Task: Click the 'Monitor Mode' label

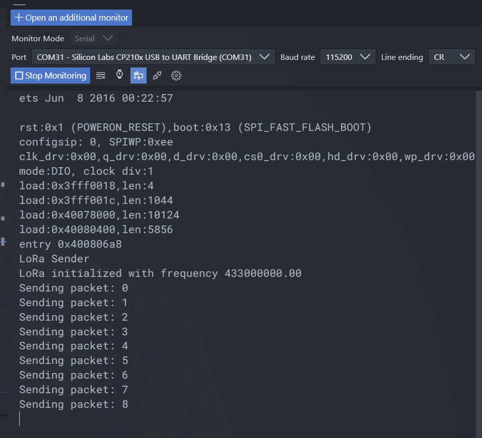Action: coord(38,39)
